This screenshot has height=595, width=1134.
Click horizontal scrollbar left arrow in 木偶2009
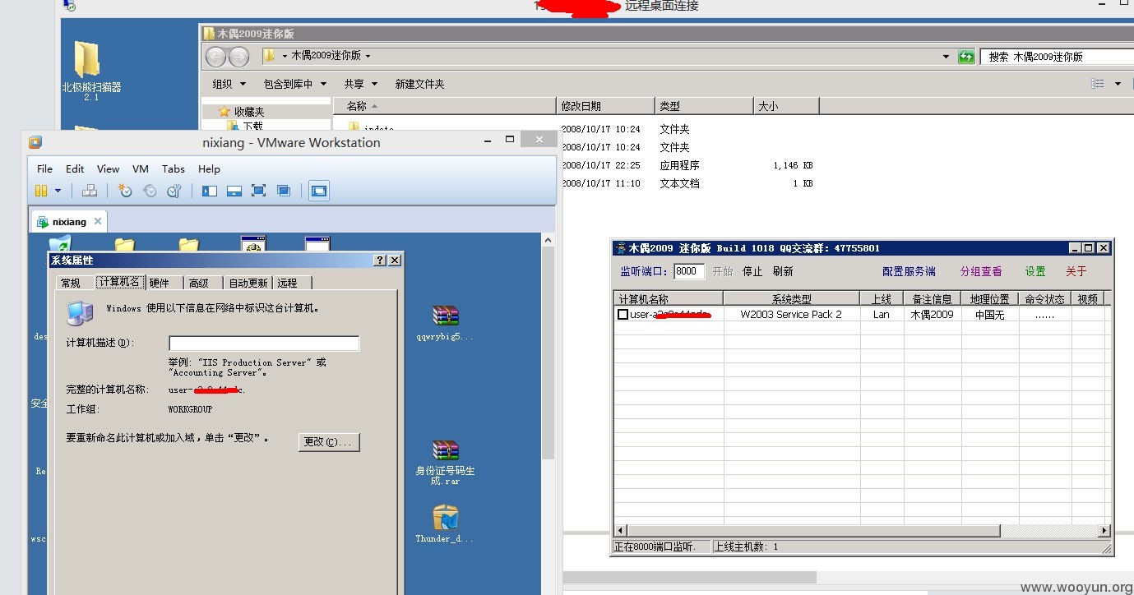tap(621, 531)
